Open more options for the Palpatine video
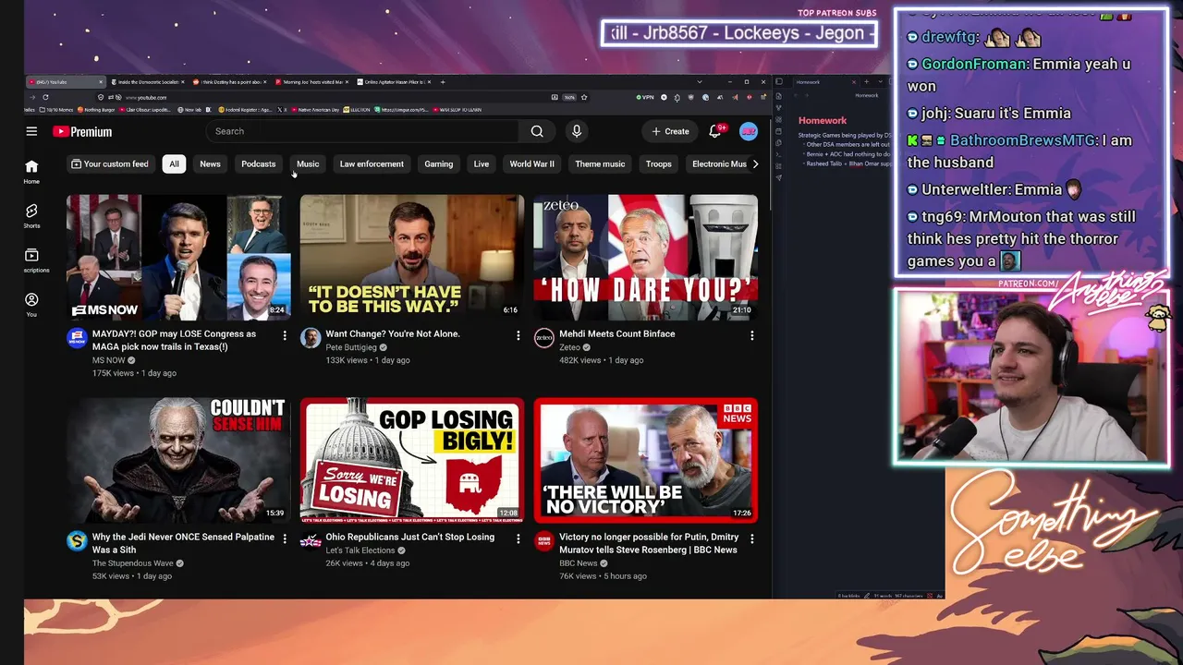Screen dimensions: 1183x665 [x=285, y=538]
